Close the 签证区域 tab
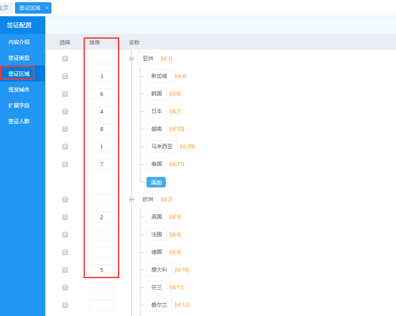The width and height of the screenshot is (396, 316). pos(47,8)
